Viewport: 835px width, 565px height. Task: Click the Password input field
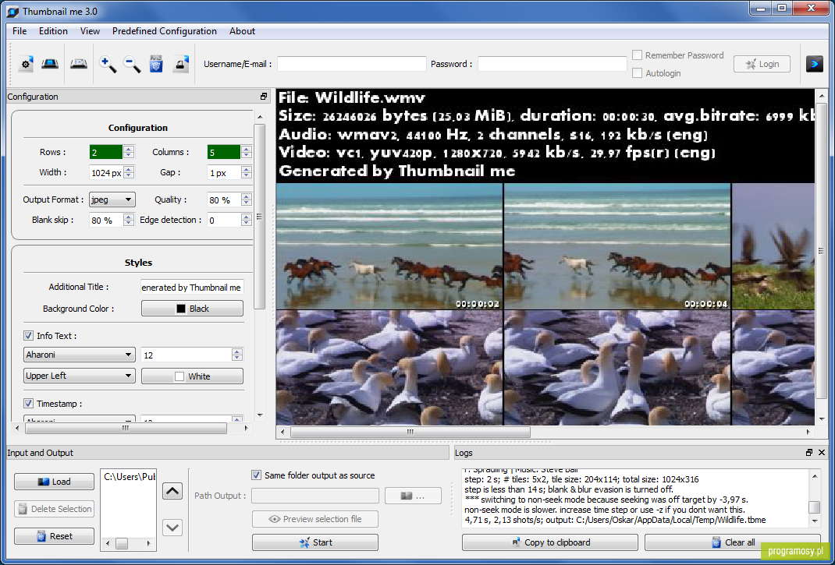(553, 64)
